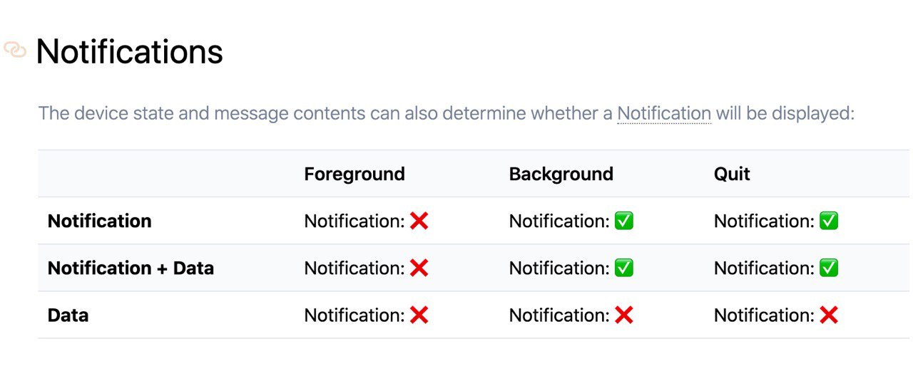This screenshot has height=371, width=913.
Task: Click red cross in Data row Background column
Action: (x=624, y=315)
